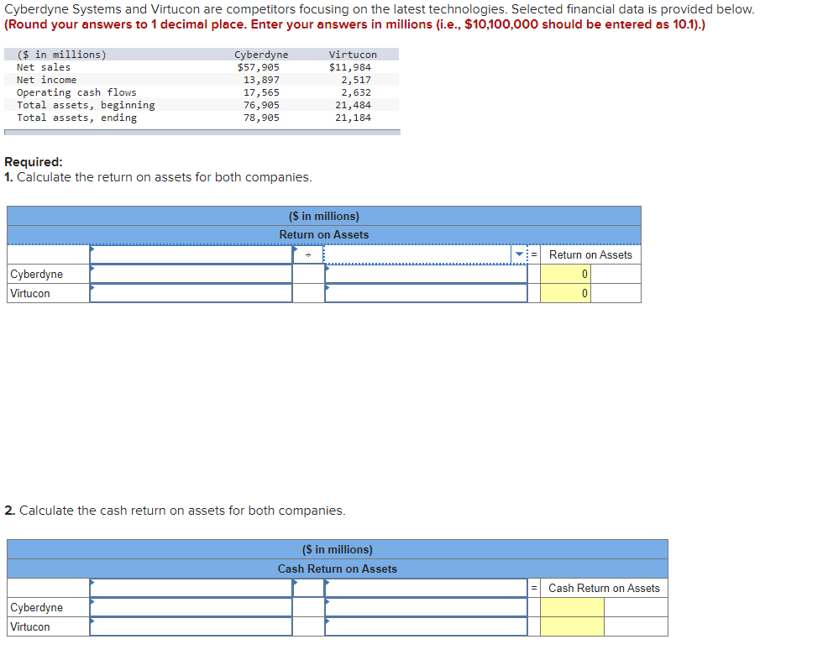Image resolution: width=828 pixels, height=655 pixels.
Task: Select Cyberdyne Cash Return on Assets result cell
Action: pos(572,607)
